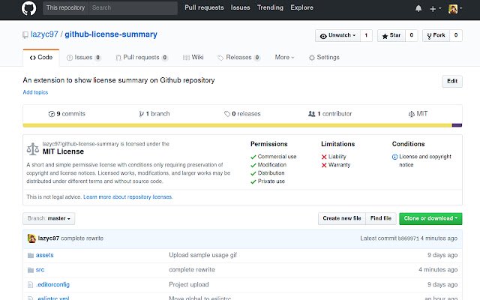The image size is (480, 300).
Task: Open the assets folder
Action: [x=45, y=255]
